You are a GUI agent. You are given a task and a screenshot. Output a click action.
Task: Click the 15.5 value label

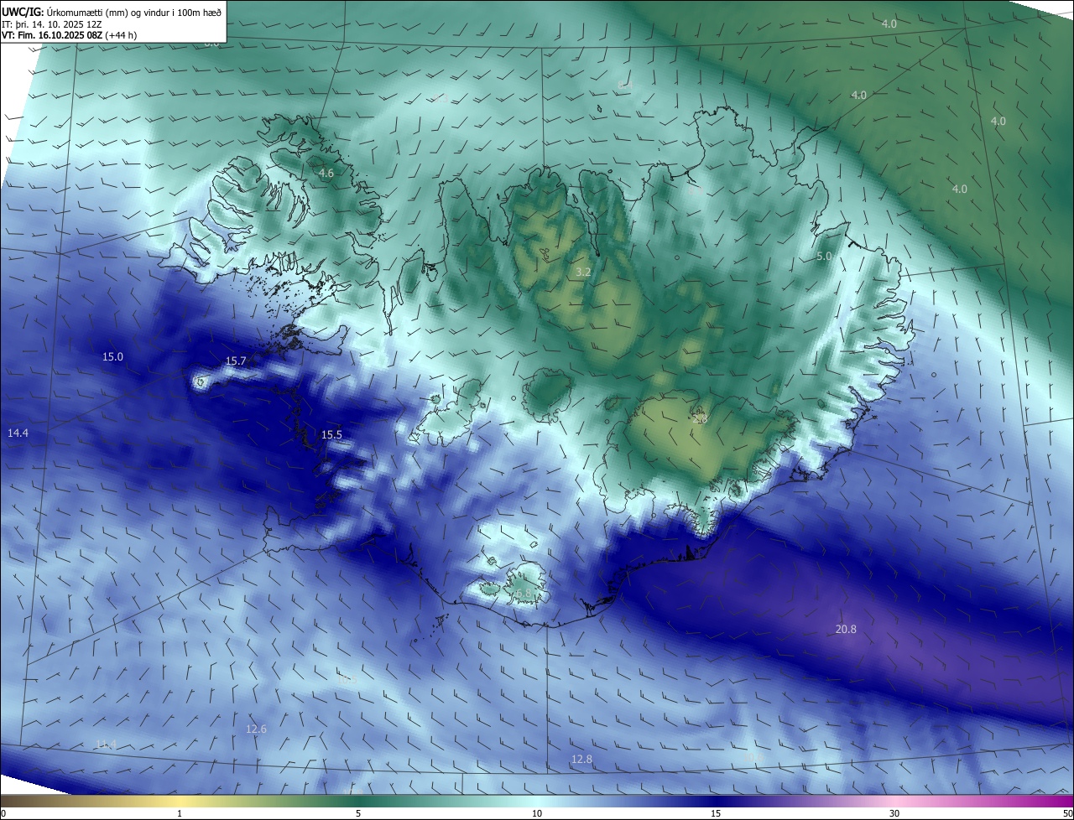pos(331,434)
